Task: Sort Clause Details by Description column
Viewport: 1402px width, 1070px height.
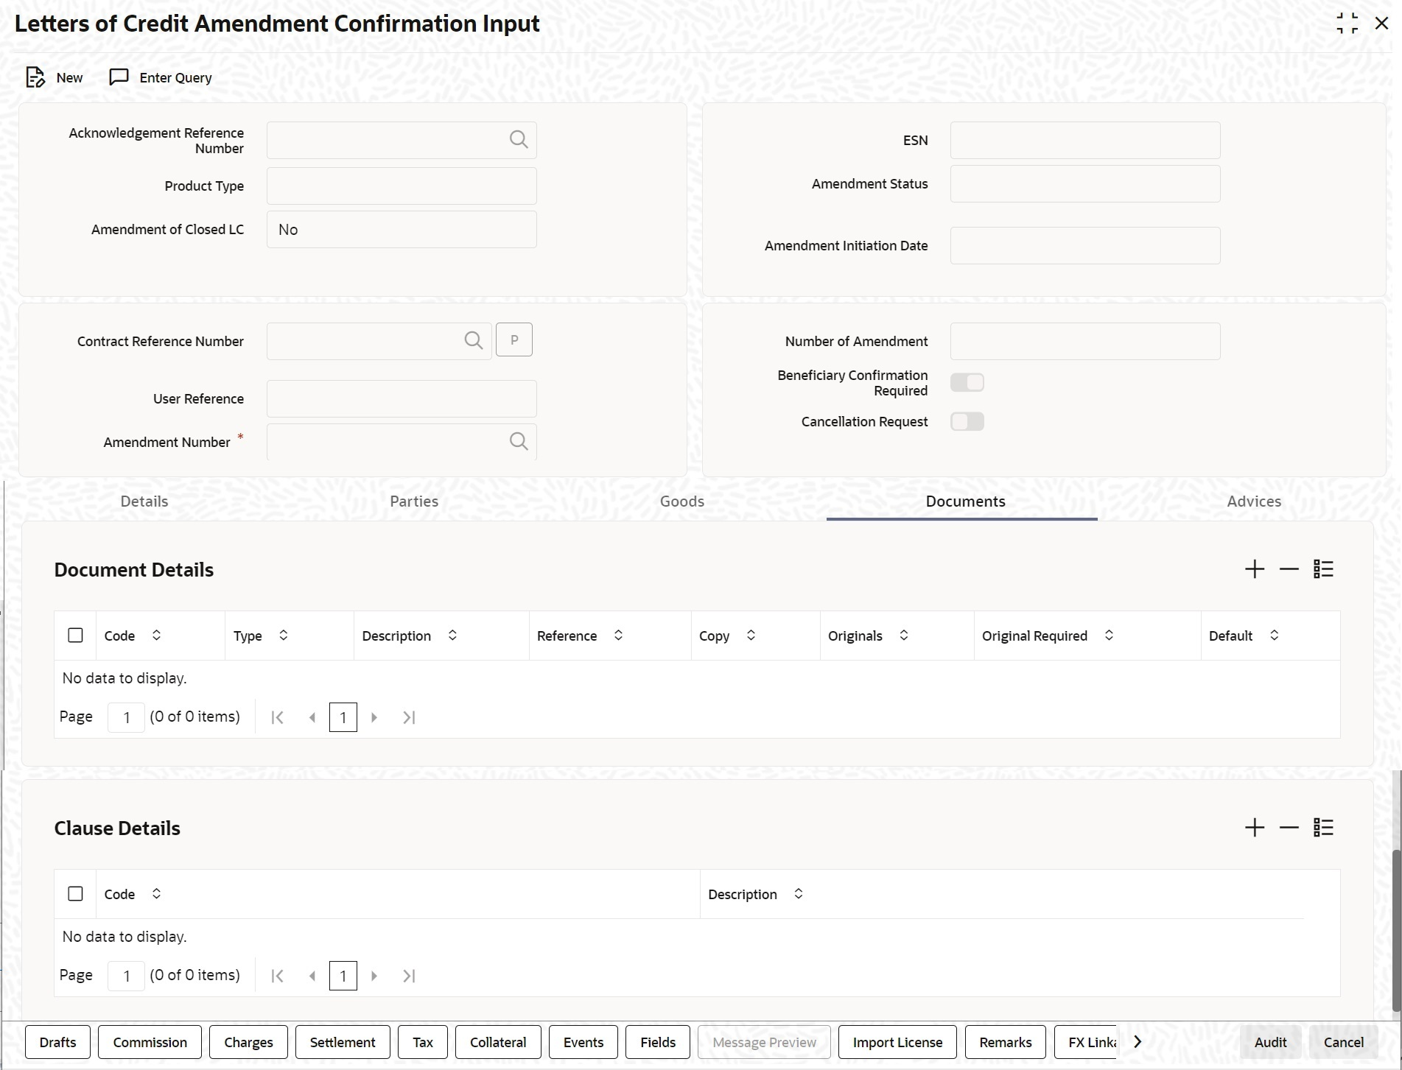Action: pos(799,893)
